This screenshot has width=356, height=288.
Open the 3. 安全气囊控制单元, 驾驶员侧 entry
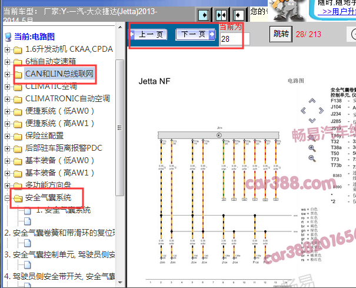pyautogui.click(x=59, y=255)
